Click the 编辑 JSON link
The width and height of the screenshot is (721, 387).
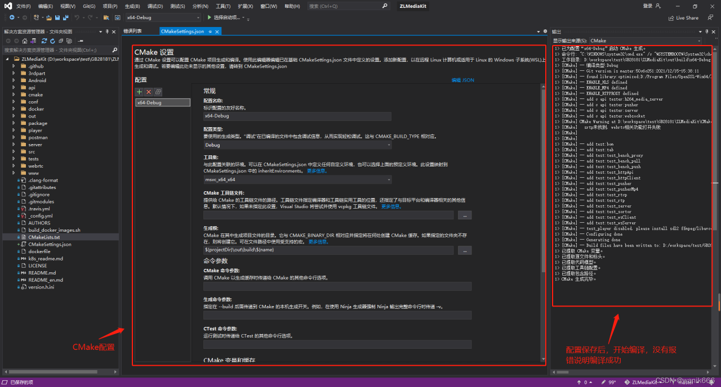point(462,80)
